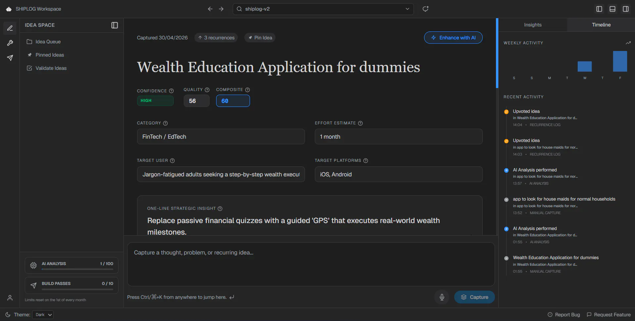Open the pencil Idea Space icon
Image resolution: width=635 pixels, height=321 pixels.
10,28
